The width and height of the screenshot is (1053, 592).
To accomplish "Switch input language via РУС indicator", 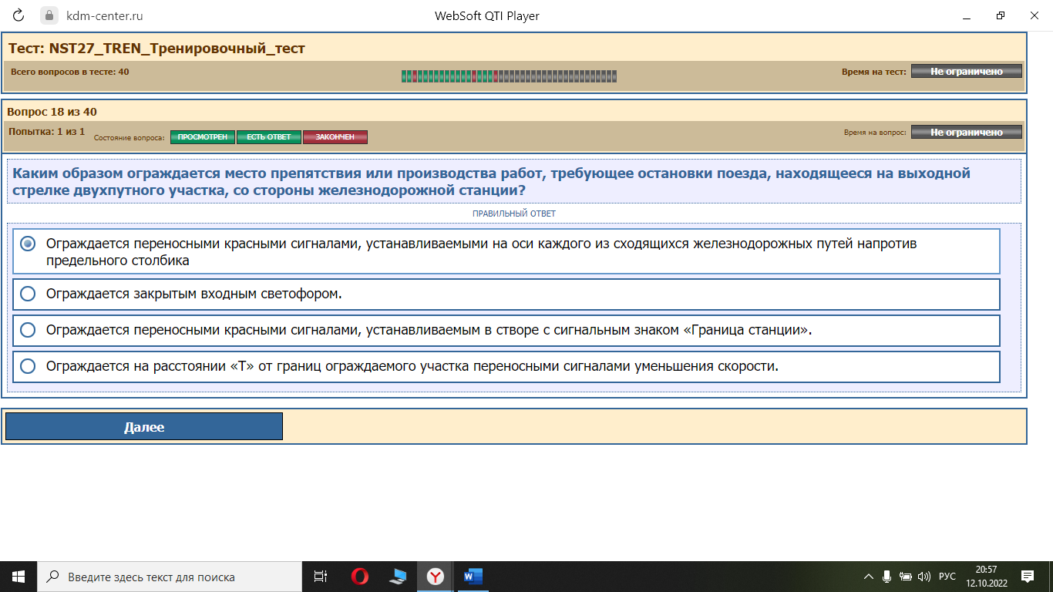I will 947,577.
